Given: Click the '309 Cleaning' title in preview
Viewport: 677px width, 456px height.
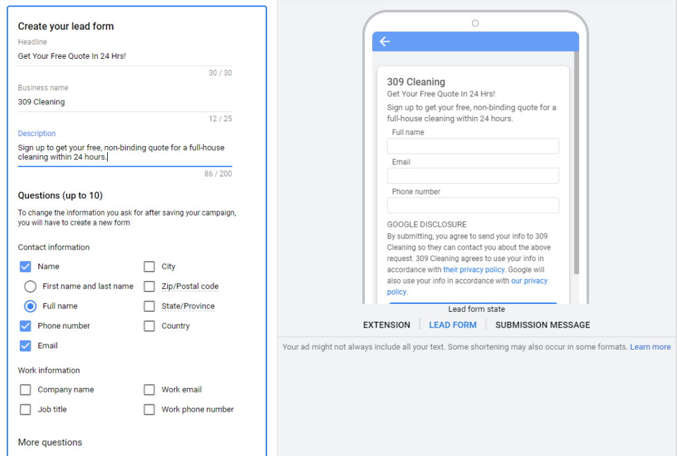Looking at the screenshot, I should [416, 82].
